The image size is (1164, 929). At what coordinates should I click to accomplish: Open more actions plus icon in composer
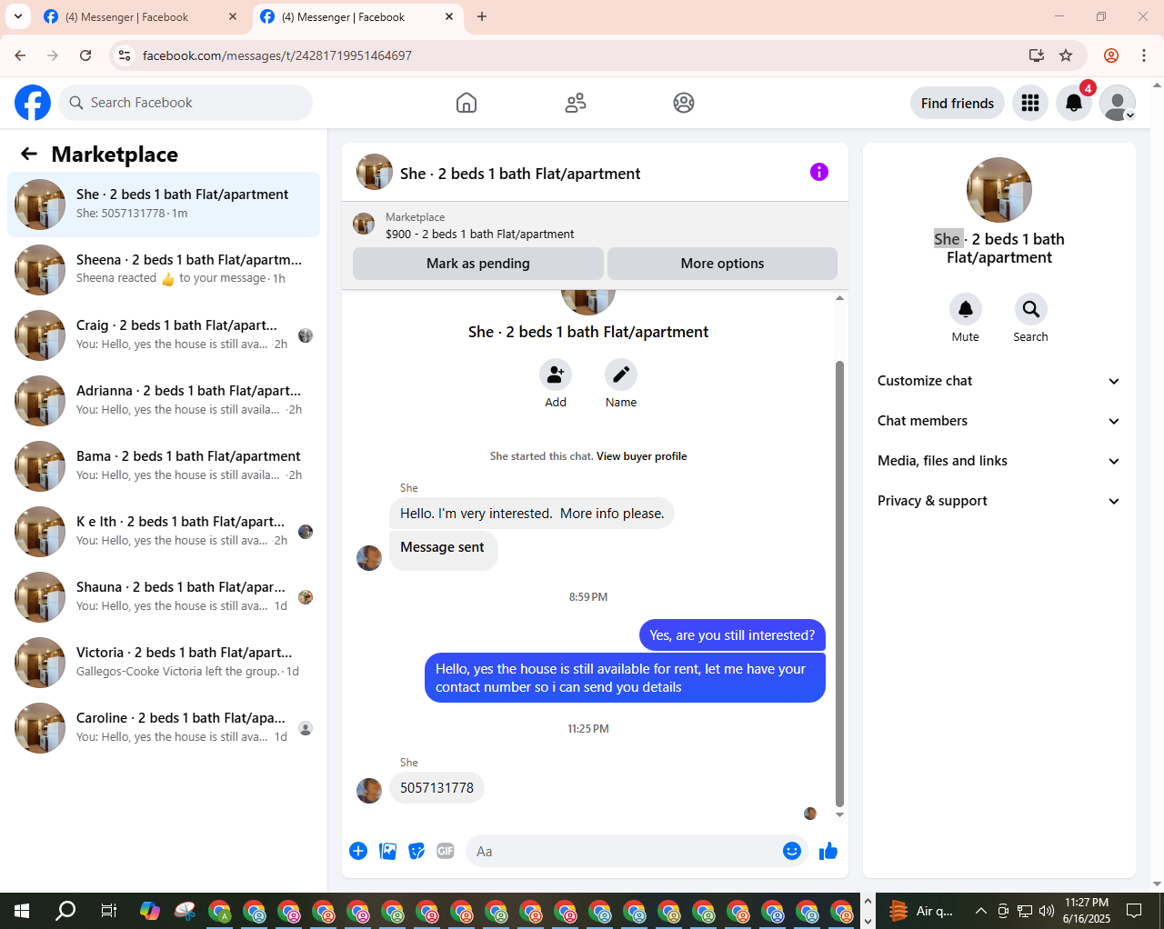[358, 851]
